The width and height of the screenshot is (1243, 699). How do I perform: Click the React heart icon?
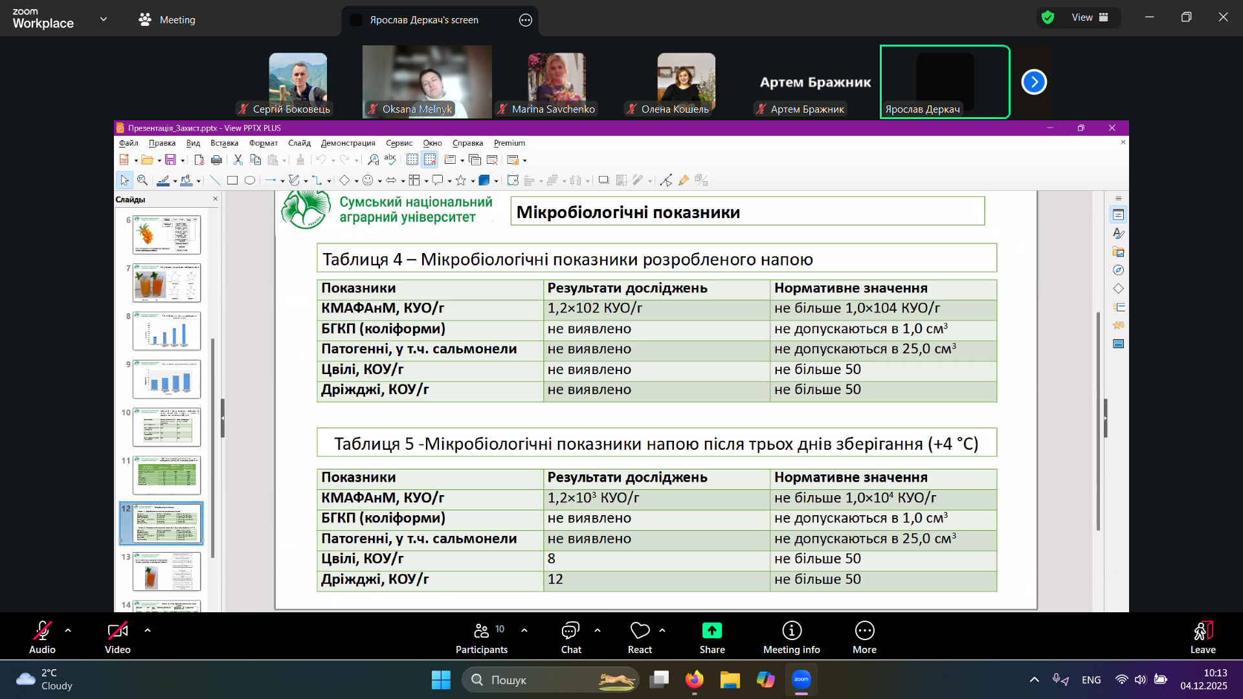coord(640,631)
